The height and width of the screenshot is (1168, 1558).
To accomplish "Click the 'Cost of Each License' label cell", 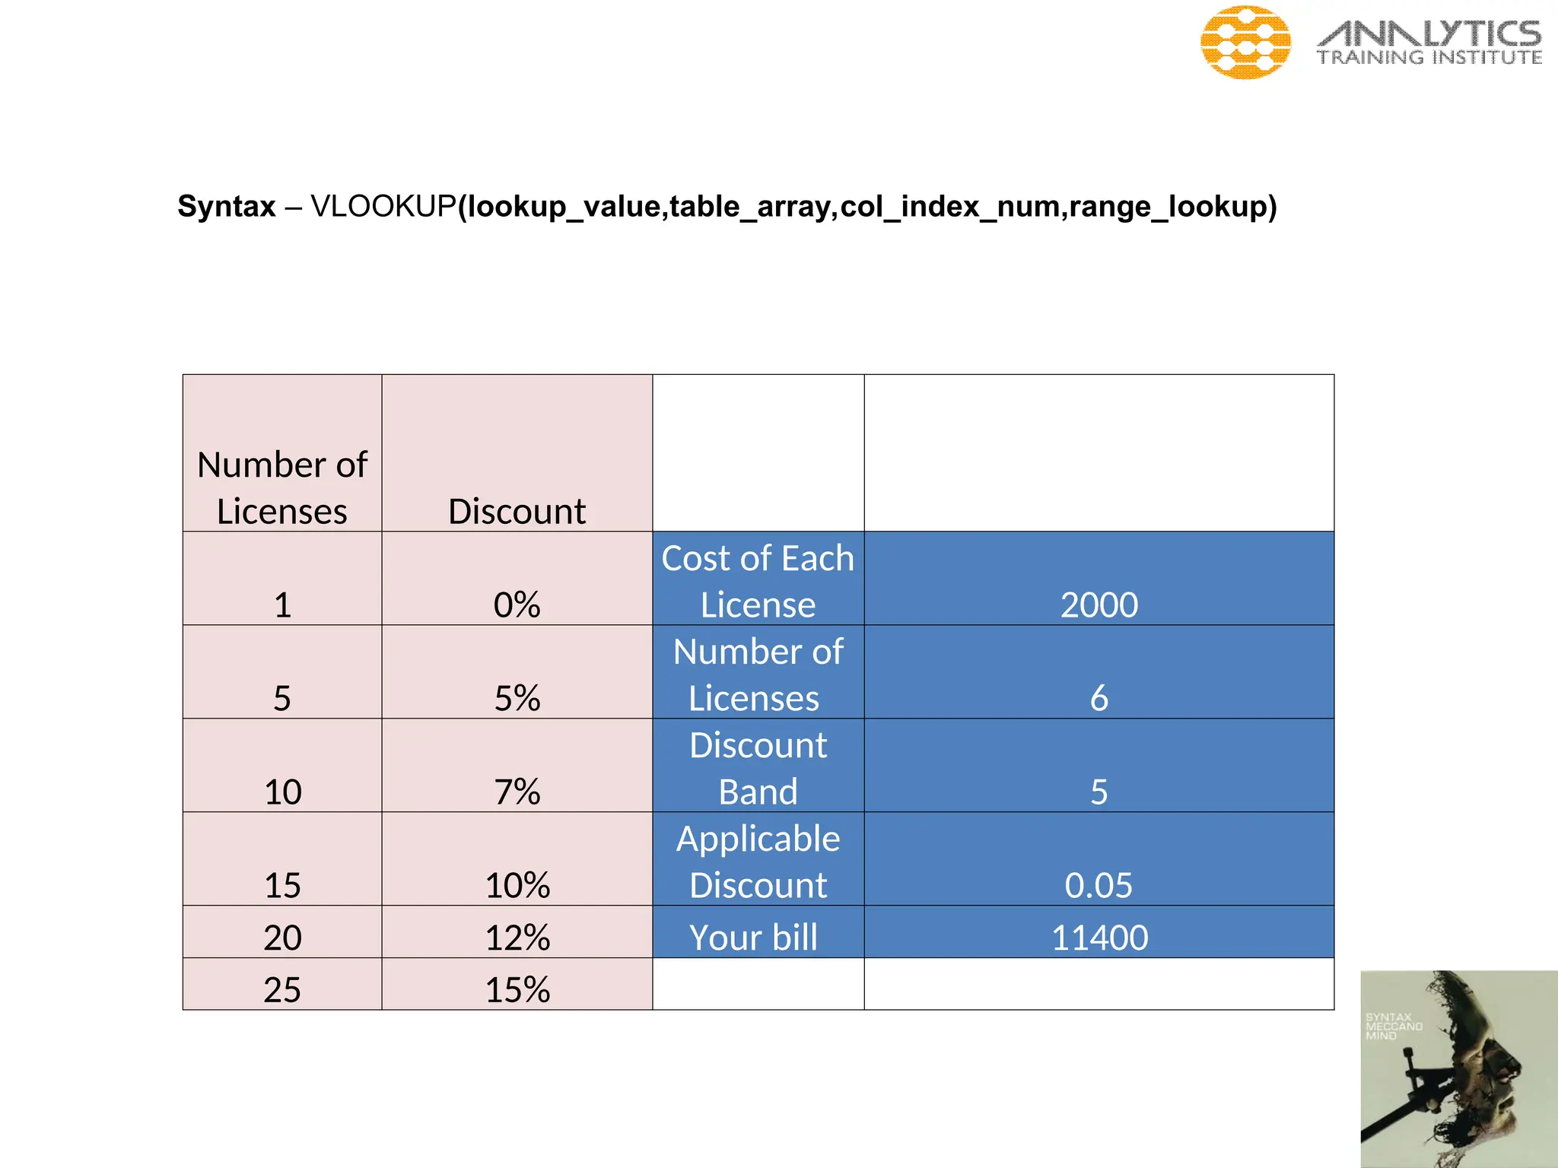I will [x=758, y=579].
